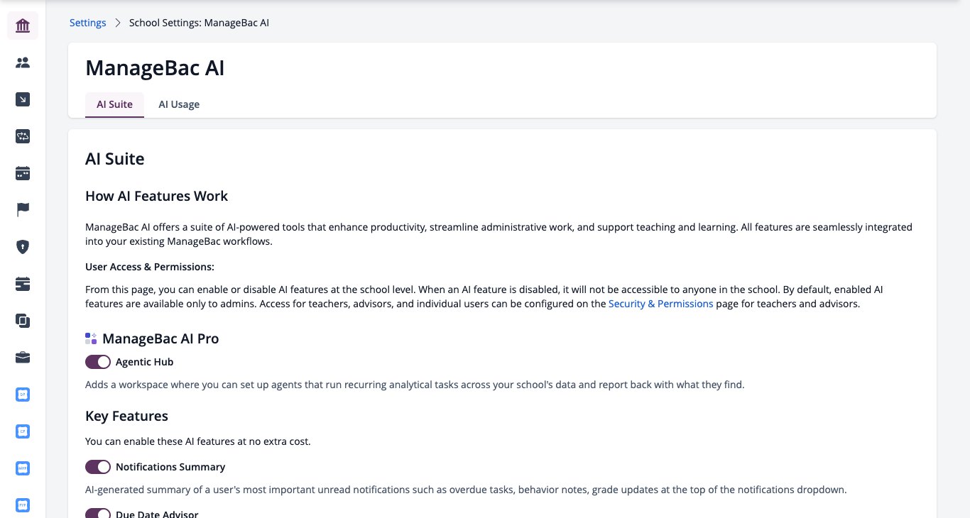
Task: Open the CP programme sidebar icon
Action: [23, 431]
